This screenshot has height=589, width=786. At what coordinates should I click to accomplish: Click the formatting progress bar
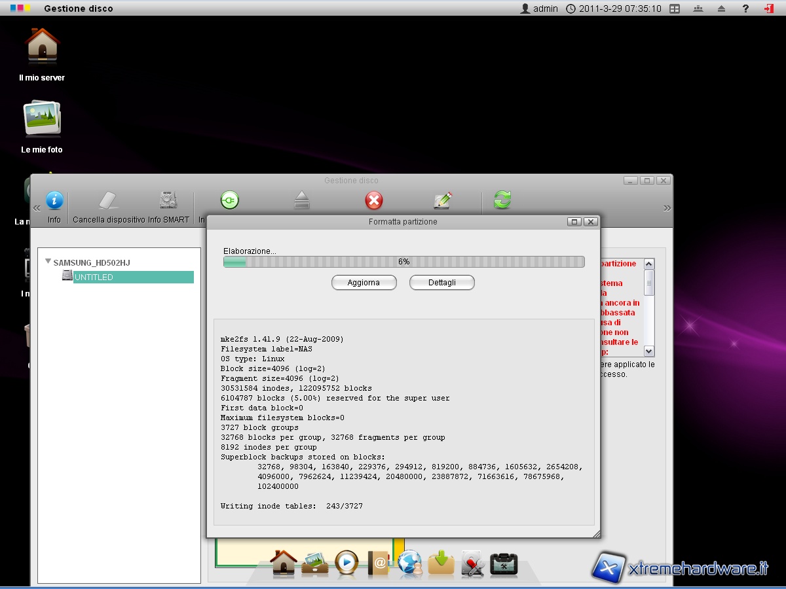point(403,262)
